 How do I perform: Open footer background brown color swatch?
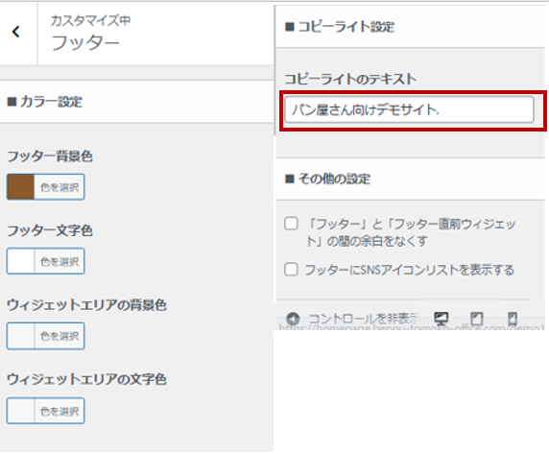pyautogui.click(x=21, y=187)
